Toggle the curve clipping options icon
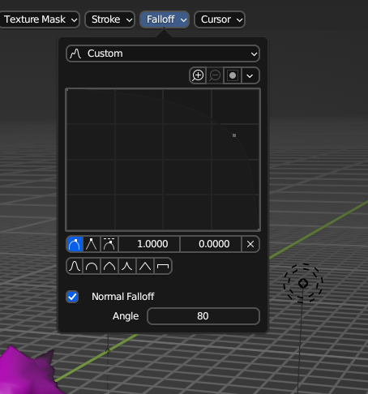The width and height of the screenshot is (368, 394). pyautogui.click(x=233, y=75)
